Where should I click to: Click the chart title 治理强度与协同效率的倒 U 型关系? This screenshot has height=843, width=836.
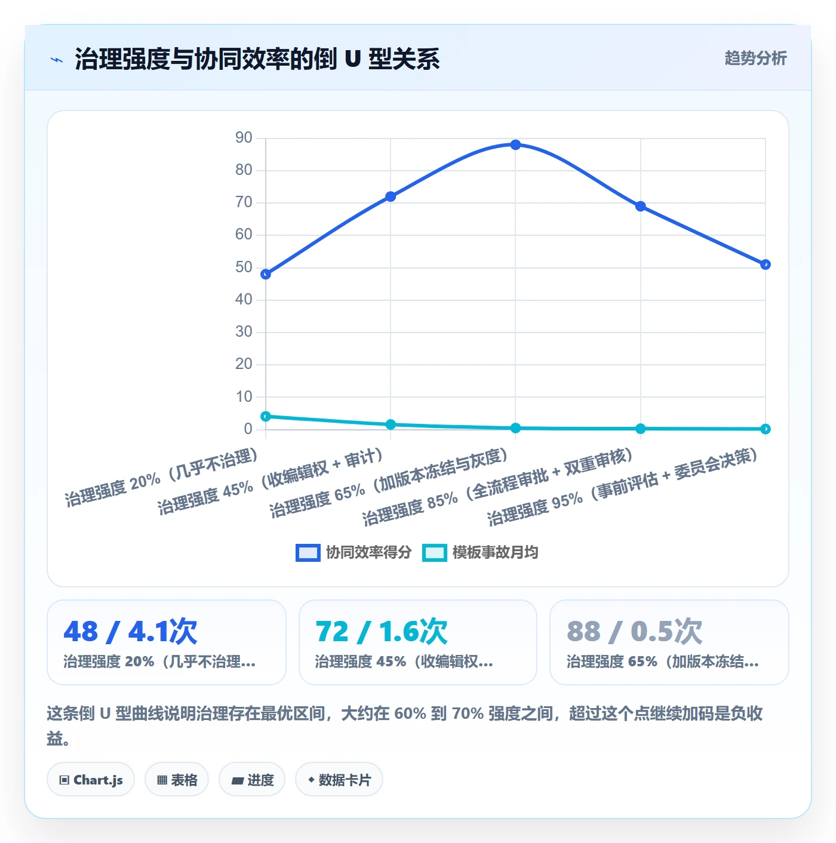[x=257, y=59]
